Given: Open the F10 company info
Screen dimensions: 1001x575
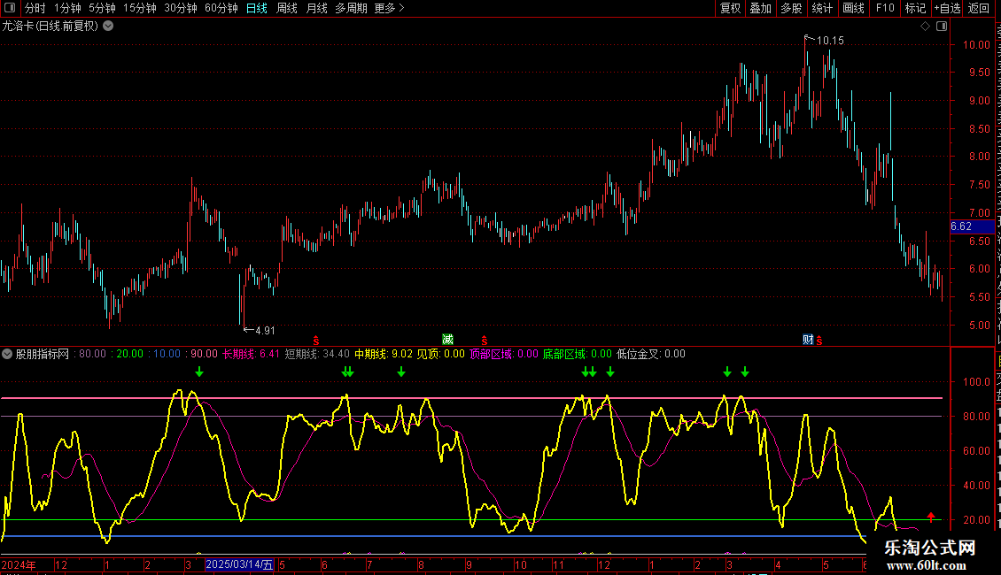Looking at the screenshot, I should point(885,8).
